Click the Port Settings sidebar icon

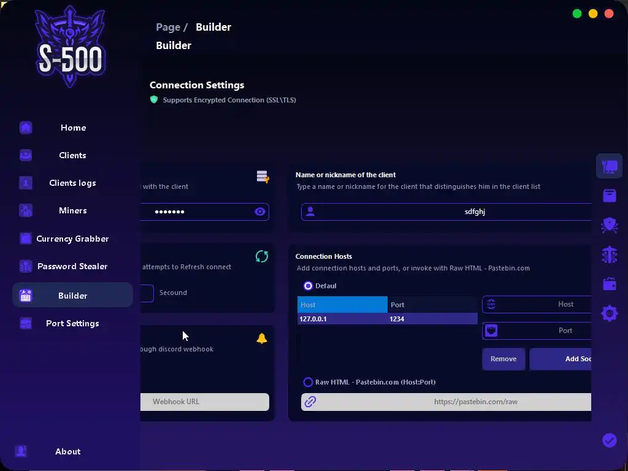(26, 323)
